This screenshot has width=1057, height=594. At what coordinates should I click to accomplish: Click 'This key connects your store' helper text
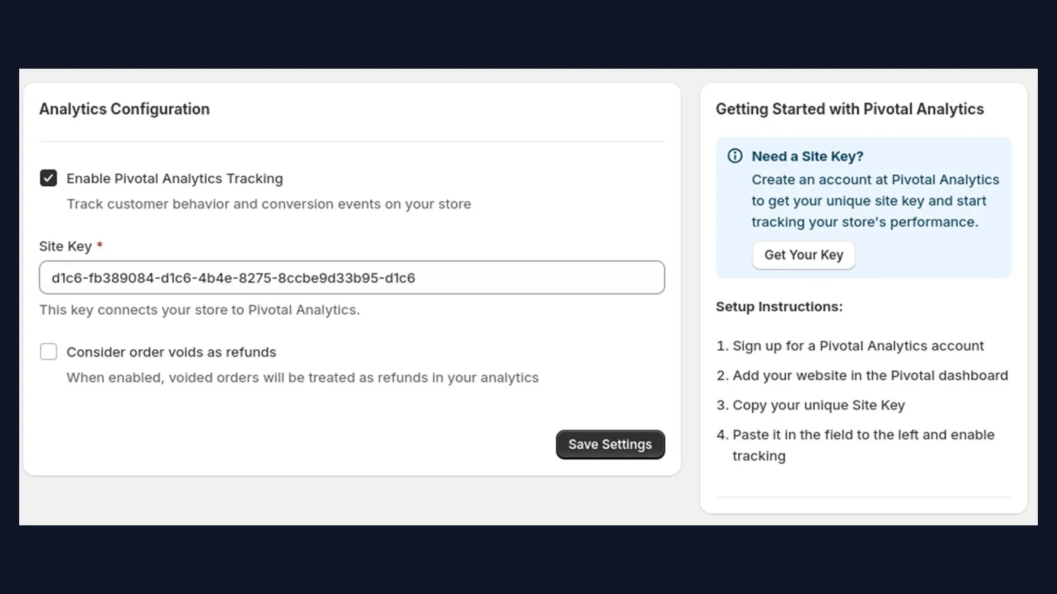(x=200, y=310)
